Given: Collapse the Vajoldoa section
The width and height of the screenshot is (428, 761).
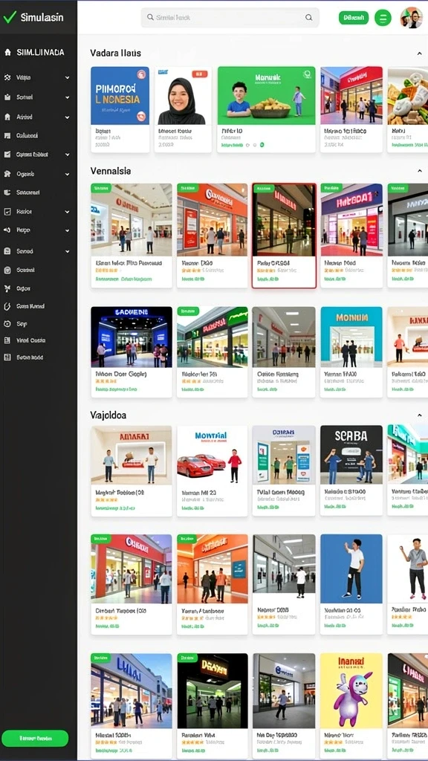Looking at the screenshot, I should (x=419, y=415).
